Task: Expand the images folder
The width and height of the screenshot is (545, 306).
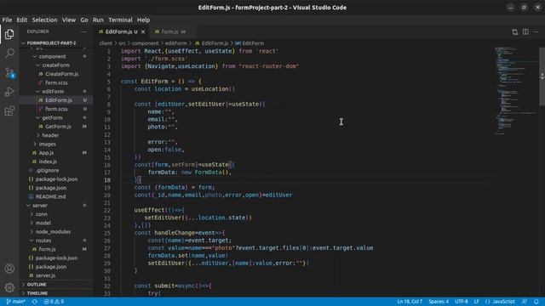Action: point(48,144)
